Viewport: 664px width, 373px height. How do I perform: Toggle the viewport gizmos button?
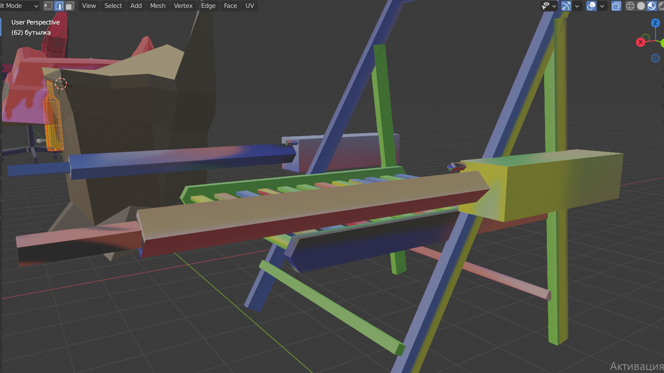[x=566, y=6]
